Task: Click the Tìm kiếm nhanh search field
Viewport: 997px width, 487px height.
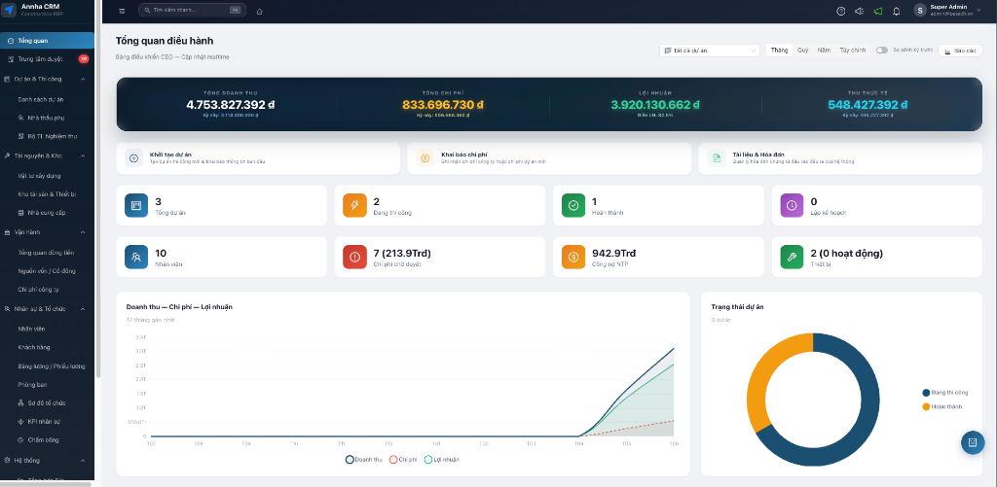Action: (x=192, y=10)
